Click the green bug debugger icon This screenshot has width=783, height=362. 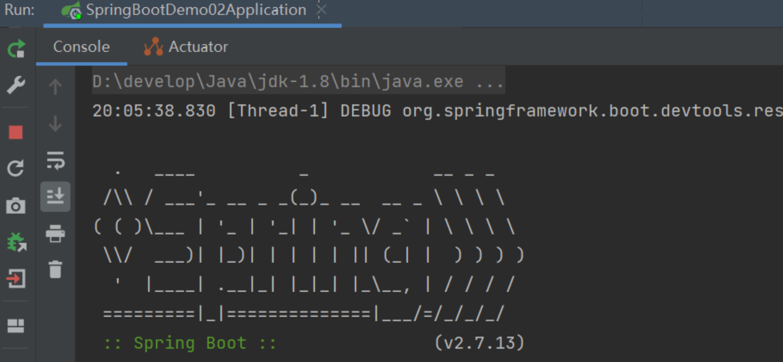pyautogui.click(x=16, y=242)
